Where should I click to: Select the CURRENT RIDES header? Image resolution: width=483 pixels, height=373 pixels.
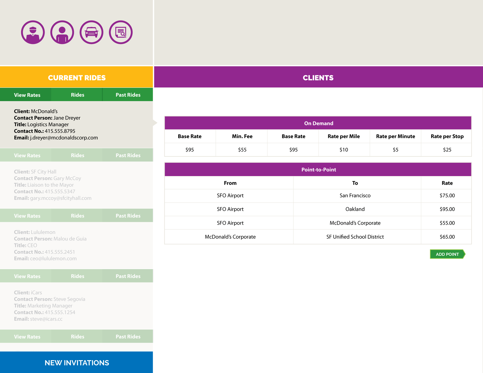pyautogui.click(x=77, y=78)
